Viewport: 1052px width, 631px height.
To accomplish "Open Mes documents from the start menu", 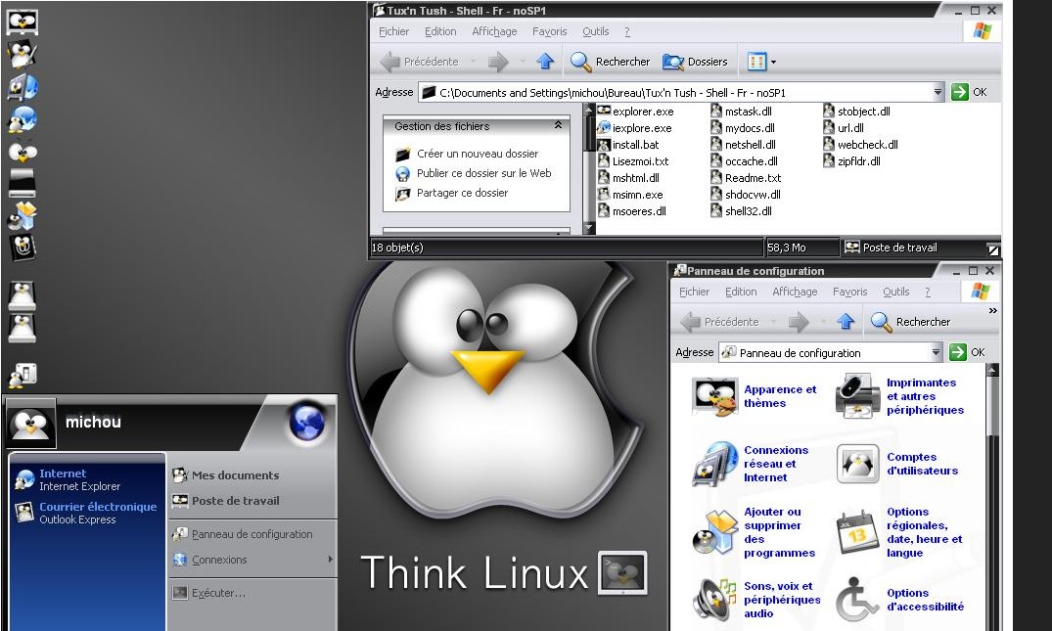I will 226,475.
